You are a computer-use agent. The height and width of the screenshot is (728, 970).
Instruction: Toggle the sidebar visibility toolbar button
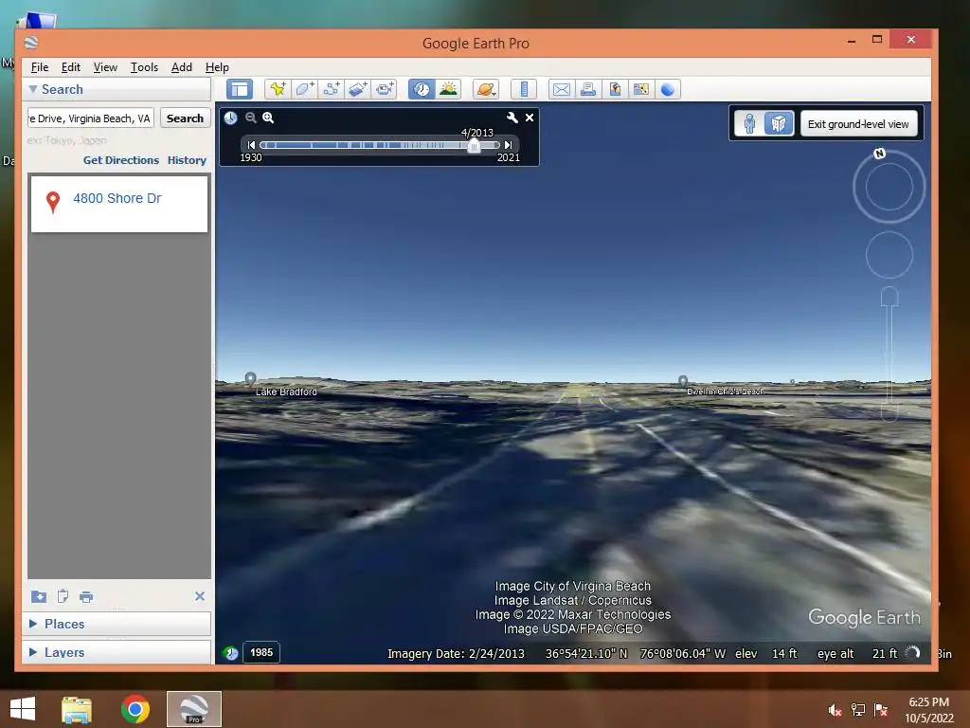click(x=240, y=89)
